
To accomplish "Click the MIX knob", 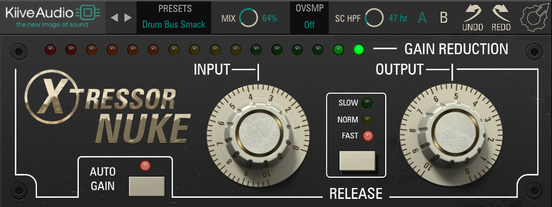I will coord(248,18).
